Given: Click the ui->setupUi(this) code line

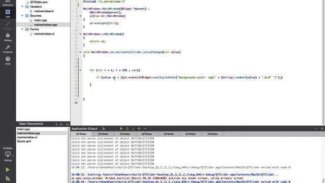Looking at the screenshot, I should pos(104,23).
